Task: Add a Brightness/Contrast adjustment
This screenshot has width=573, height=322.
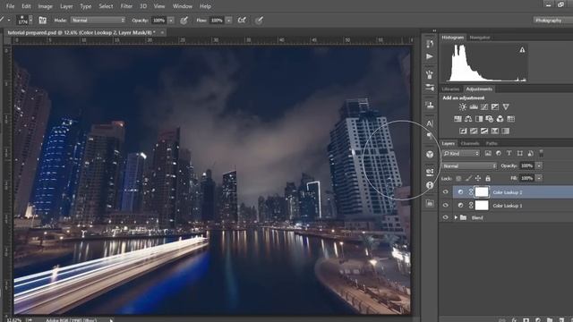Action: tap(463, 107)
